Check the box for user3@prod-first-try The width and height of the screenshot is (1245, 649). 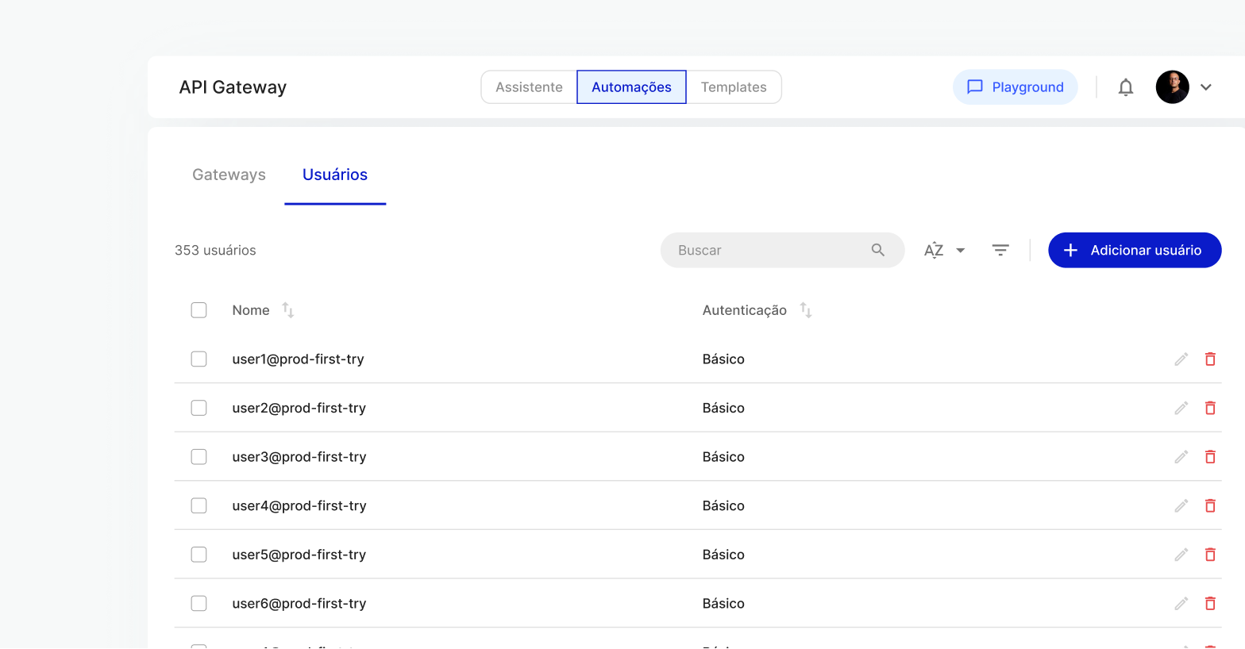click(x=199, y=457)
